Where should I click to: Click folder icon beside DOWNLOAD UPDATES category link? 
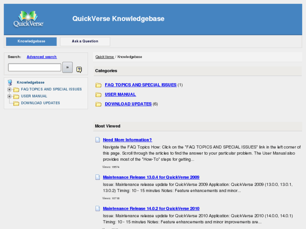(98, 104)
